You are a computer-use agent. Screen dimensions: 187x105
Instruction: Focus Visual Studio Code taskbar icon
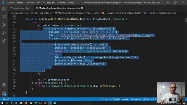pos(50,103)
